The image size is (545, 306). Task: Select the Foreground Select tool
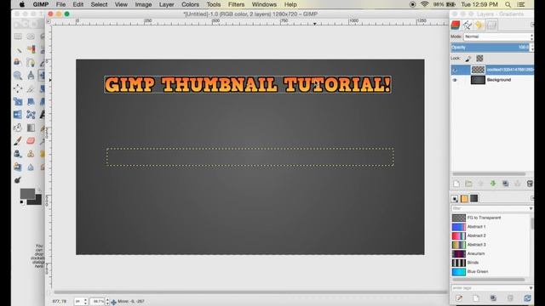tap(18, 62)
